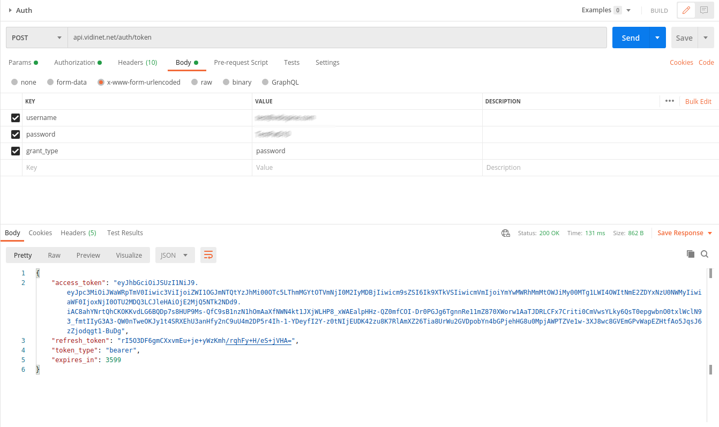
Task: Open the JSON format dropdown
Action: [x=175, y=255]
